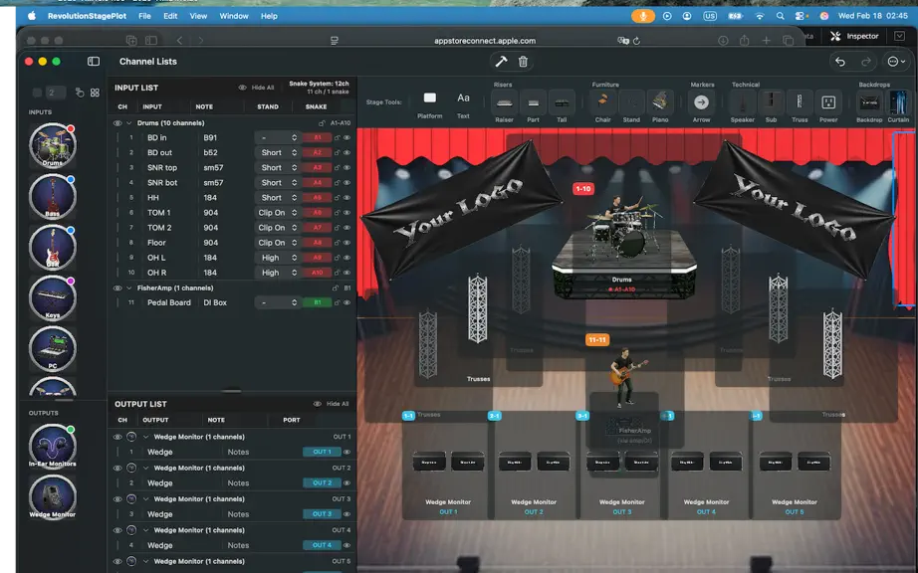The height and width of the screenshot is (573, 918).
Task: Add a Sub technical item
Action: tap(771, 107)
